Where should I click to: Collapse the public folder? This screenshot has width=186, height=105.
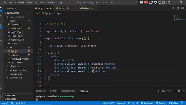tap(18, 21)
